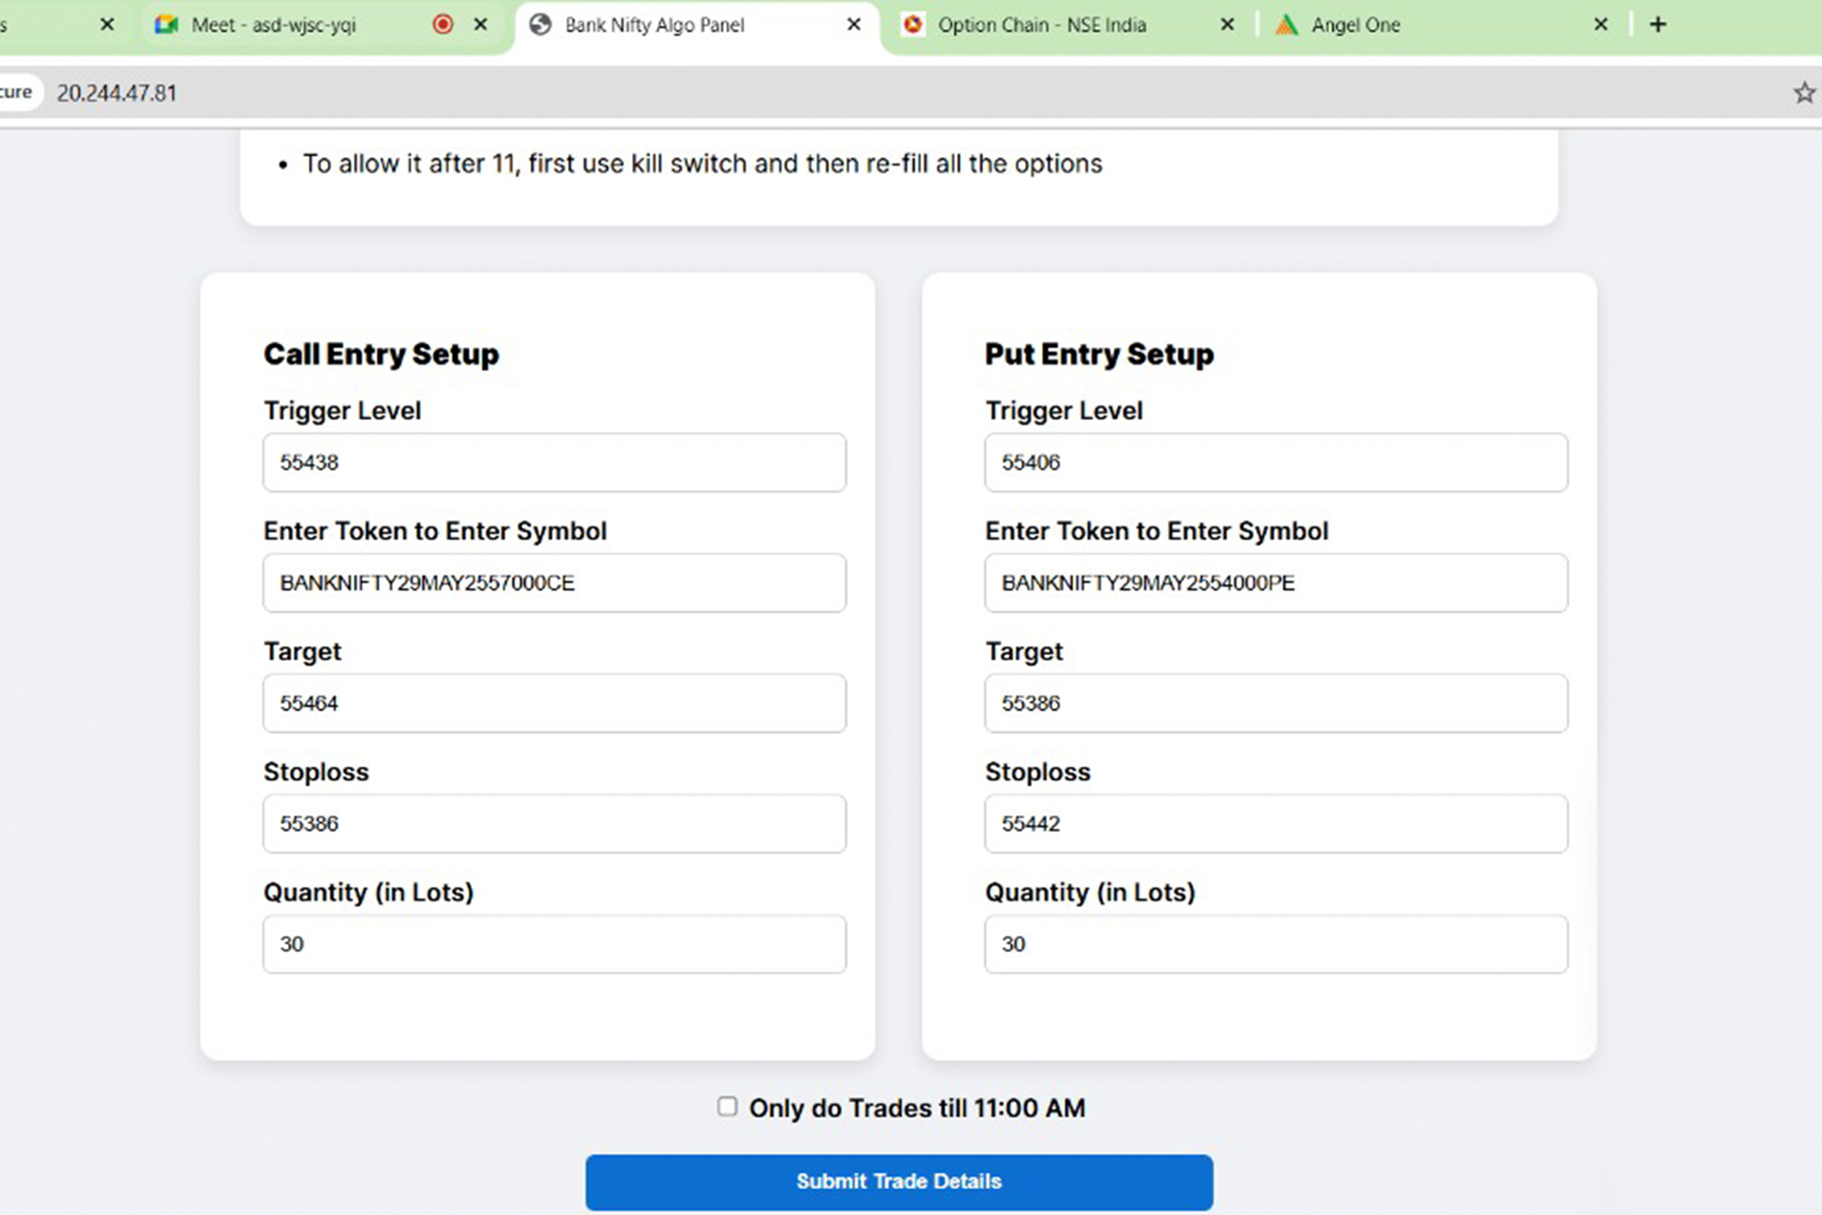Select the Bank Nifty Algo Panel tab
1822x1215 pixels.
pos(655,24)
